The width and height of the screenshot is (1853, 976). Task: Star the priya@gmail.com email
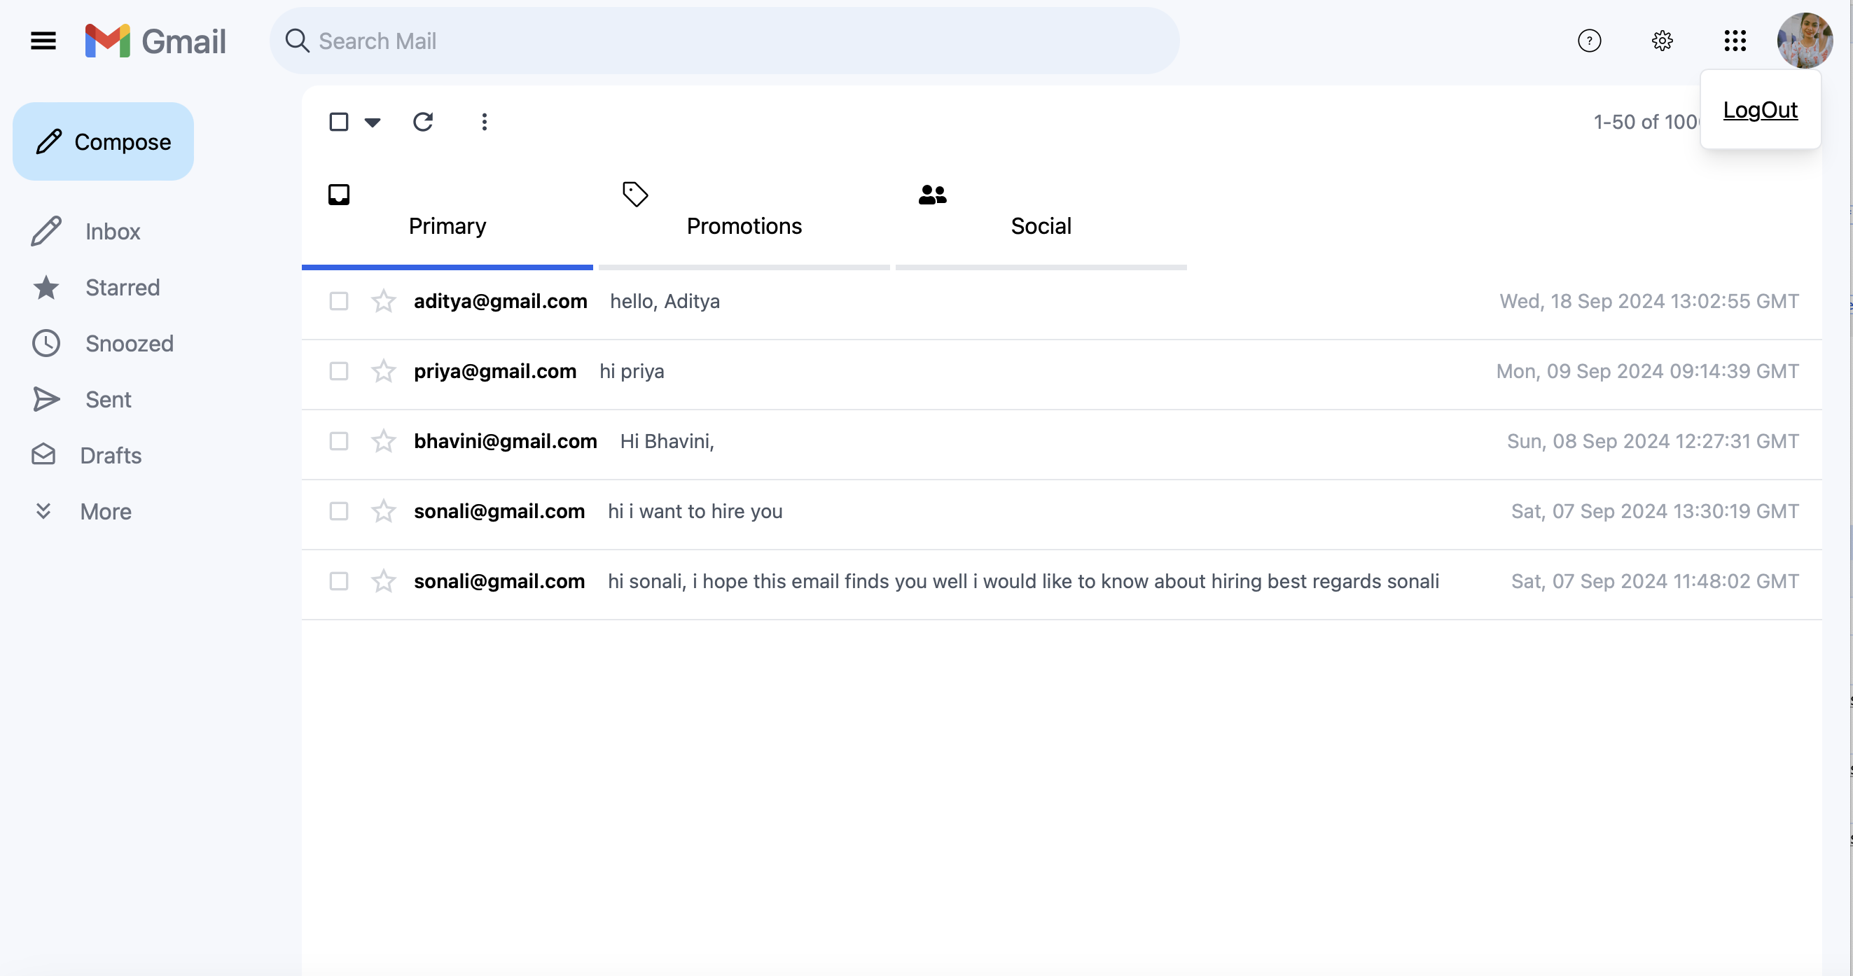[x=383, y=371]
